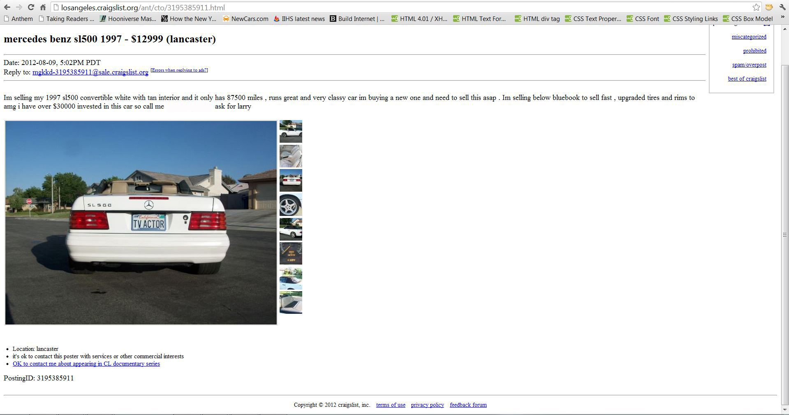789x415 pixels.
Task: Click the browser forward arrow
Action: click(19, 7)
